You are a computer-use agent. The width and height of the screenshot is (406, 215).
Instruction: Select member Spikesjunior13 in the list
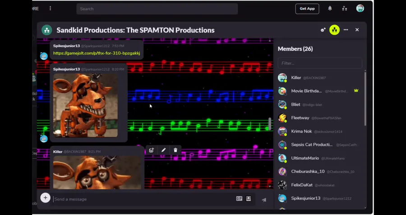(x=320, y=198)
